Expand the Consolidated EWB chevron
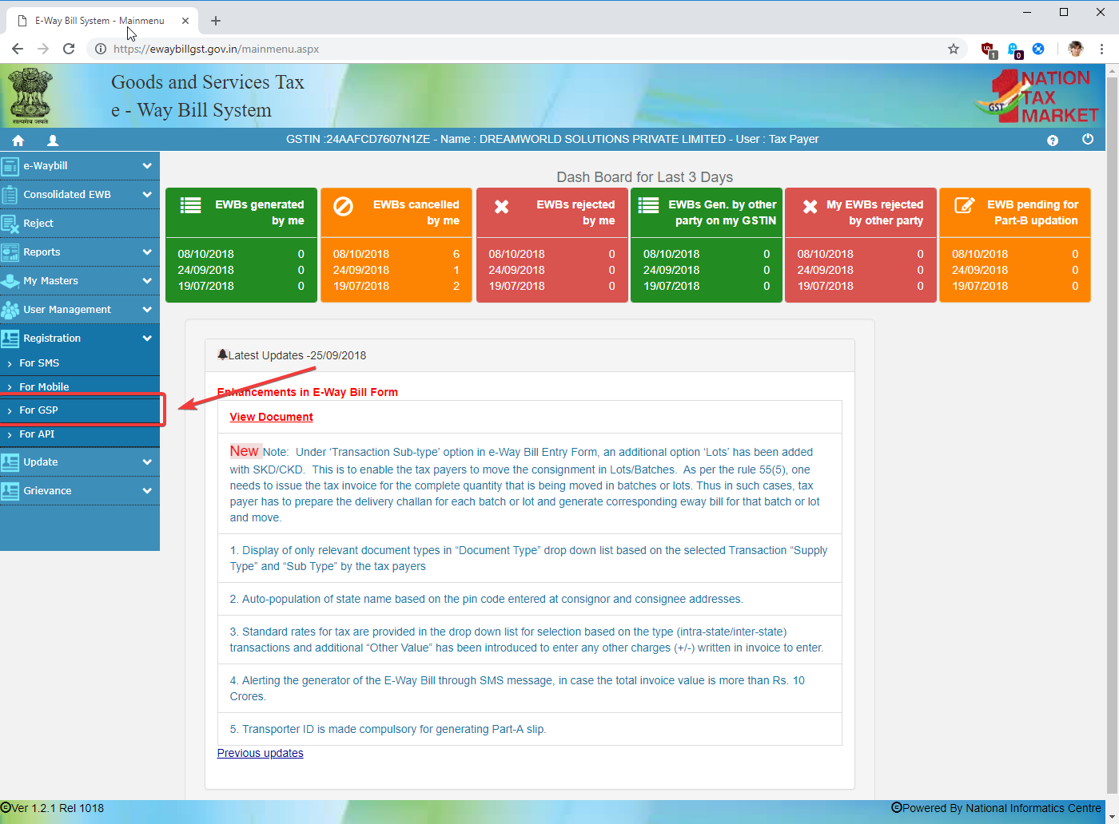 point(147,195)
